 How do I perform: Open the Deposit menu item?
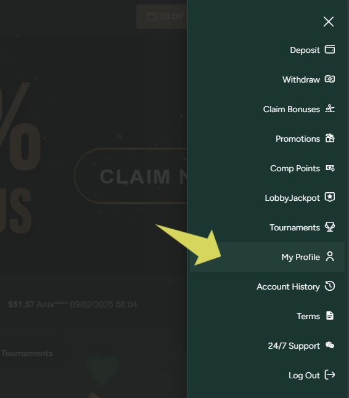click(x=267, y=50)
